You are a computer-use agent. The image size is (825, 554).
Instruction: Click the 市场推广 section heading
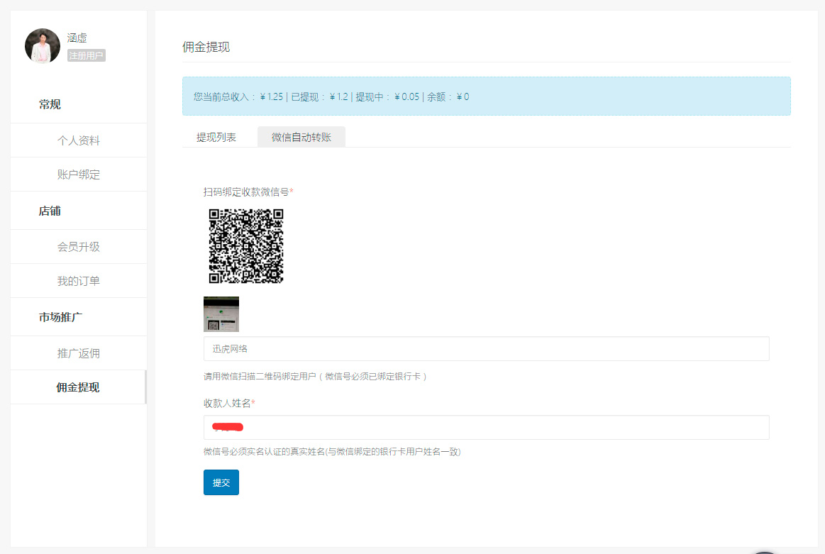tap(60, 317)
